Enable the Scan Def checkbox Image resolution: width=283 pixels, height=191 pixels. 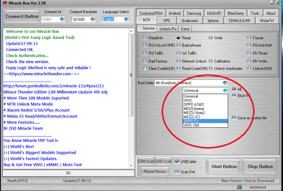point(177,172)
